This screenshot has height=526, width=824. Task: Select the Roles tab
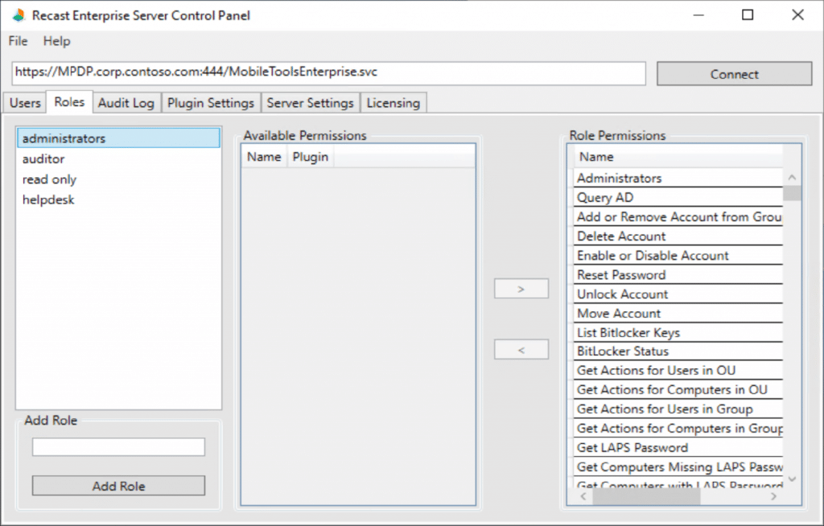pyautogui.click(x=69, y=102)
